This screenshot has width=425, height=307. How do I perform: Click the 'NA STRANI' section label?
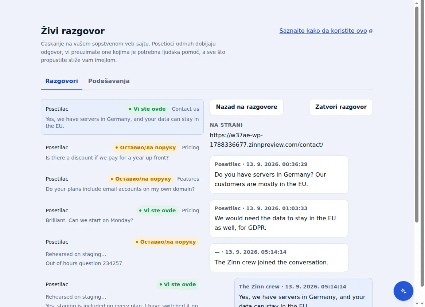coord(226,125)
